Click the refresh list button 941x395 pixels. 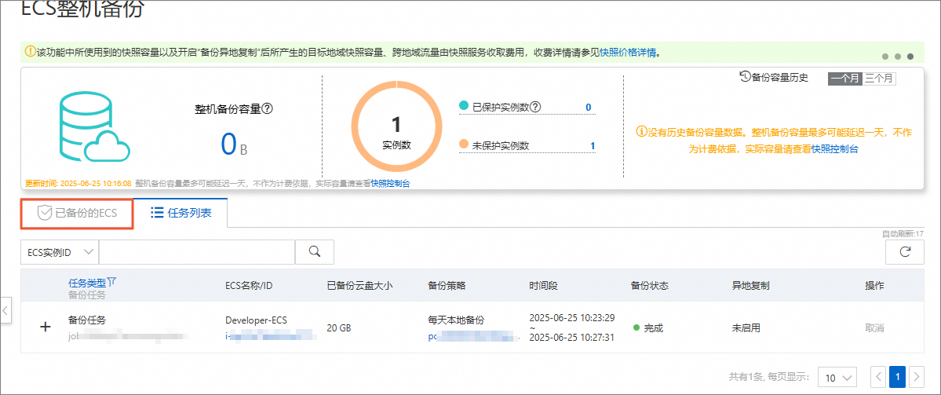click(x=904, y=252)
